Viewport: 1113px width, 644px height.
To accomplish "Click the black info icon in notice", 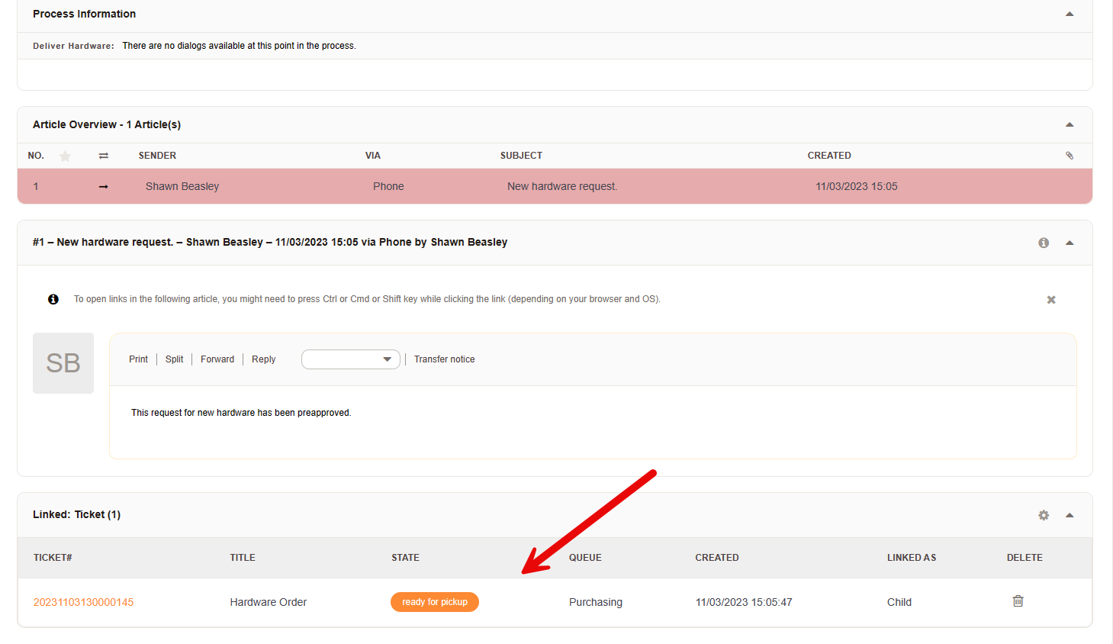I will coord(53,299).
